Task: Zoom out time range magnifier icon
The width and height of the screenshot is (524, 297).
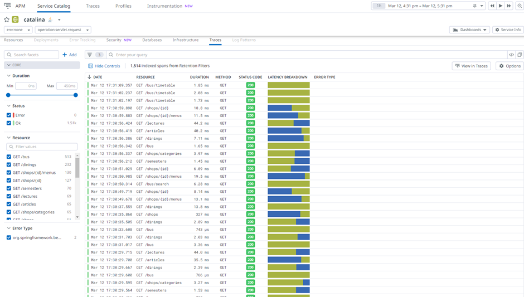Action: 519,6
